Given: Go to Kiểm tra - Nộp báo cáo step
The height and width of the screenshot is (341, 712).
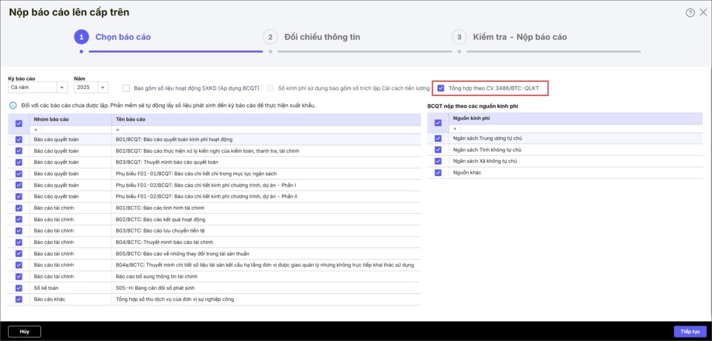Looking at the screenshot, I should pos(520,37).
